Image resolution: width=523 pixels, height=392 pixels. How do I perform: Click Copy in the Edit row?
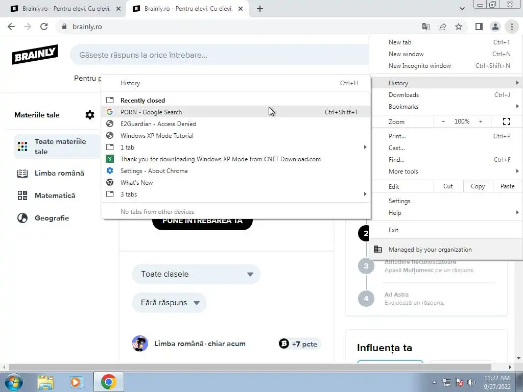coord(478,186)
